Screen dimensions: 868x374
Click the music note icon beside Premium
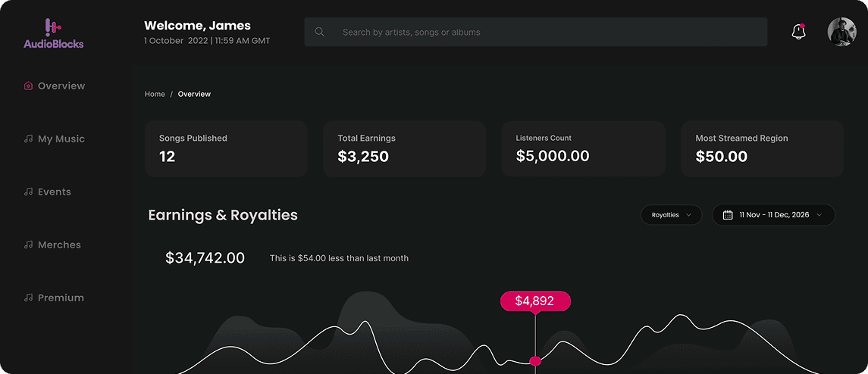coord(29,298)
